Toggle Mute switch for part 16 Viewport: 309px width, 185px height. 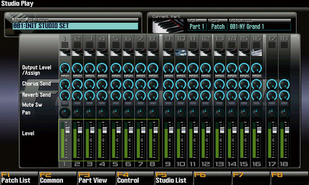[256, 104]
